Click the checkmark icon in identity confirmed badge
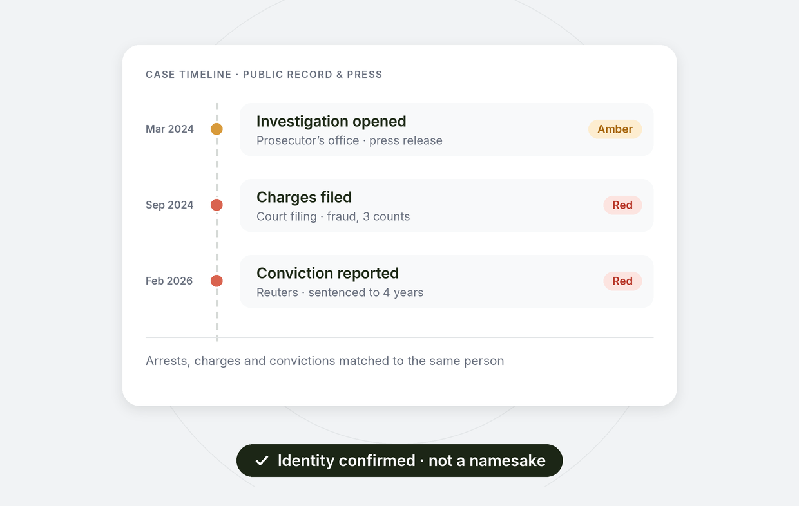Screen dimensions: 799x506 point(262,460)
